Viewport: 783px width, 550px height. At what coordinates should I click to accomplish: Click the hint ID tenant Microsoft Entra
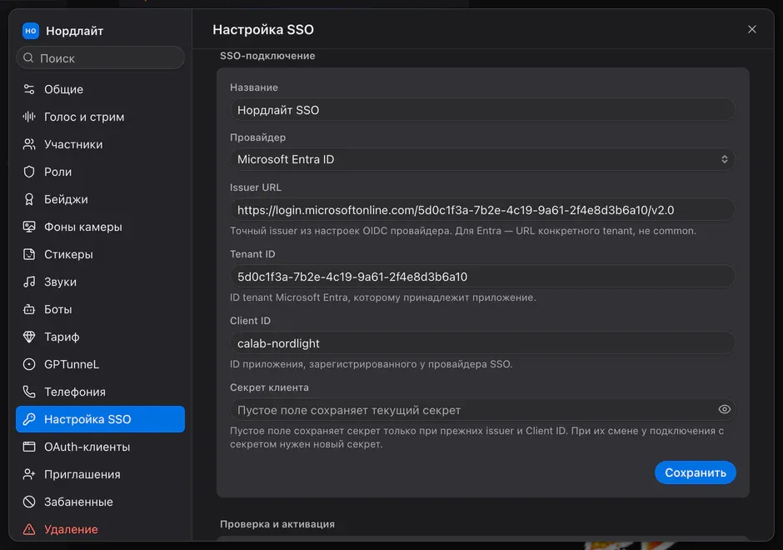[382, 297]
